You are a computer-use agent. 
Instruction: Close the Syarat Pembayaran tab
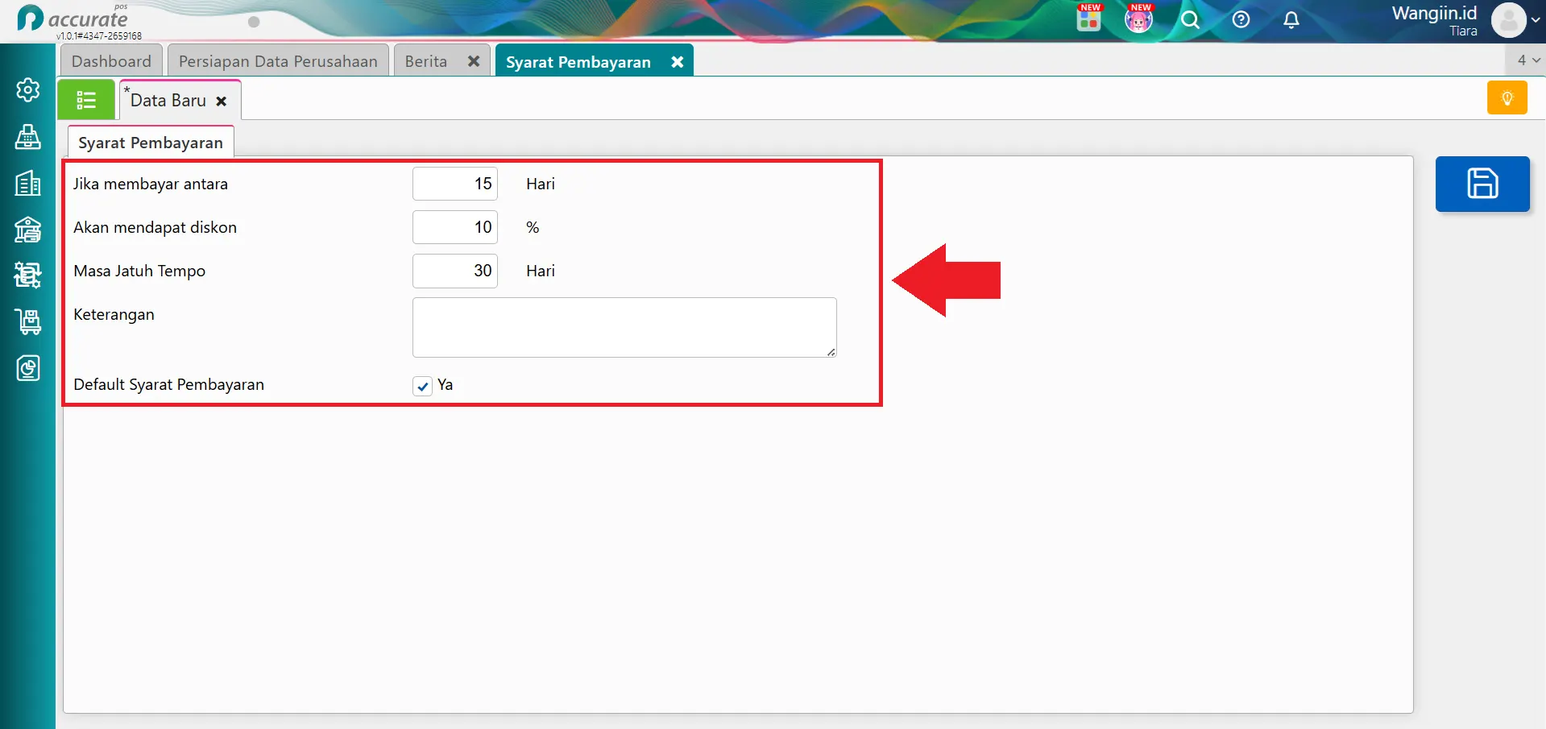coord(678,61)
